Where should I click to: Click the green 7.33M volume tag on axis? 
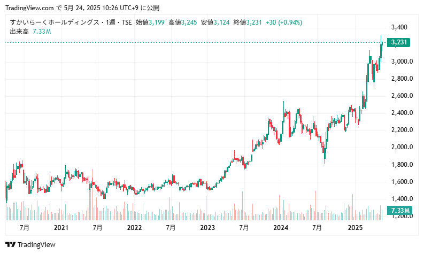(399, 211)
